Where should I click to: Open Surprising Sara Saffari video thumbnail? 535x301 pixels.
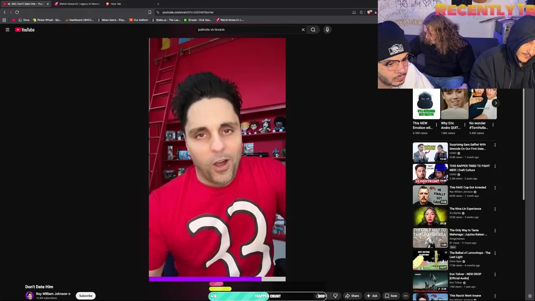430,152
